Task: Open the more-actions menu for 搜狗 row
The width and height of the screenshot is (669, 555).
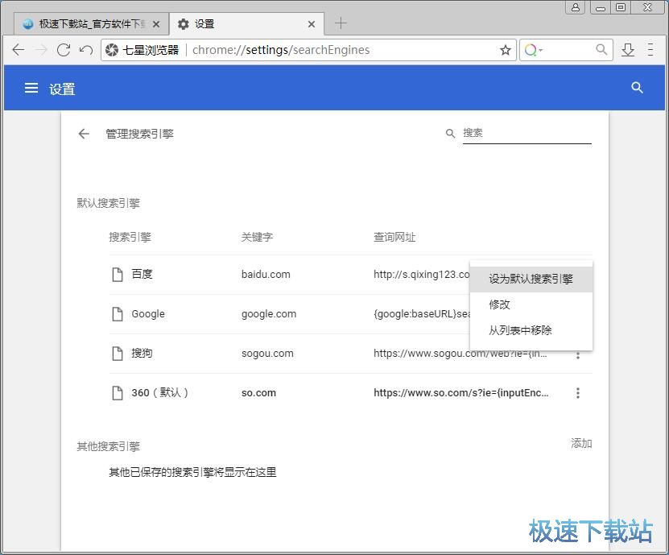Action: 578,355
